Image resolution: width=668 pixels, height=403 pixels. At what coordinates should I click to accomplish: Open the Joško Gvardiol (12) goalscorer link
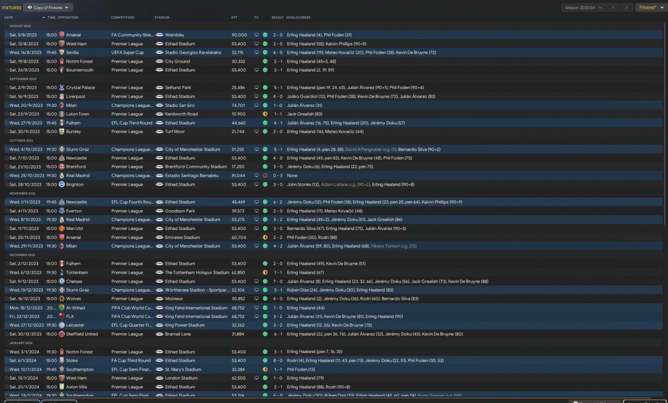coord(307,96)
